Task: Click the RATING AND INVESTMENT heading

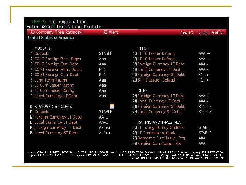Action: 161,122
